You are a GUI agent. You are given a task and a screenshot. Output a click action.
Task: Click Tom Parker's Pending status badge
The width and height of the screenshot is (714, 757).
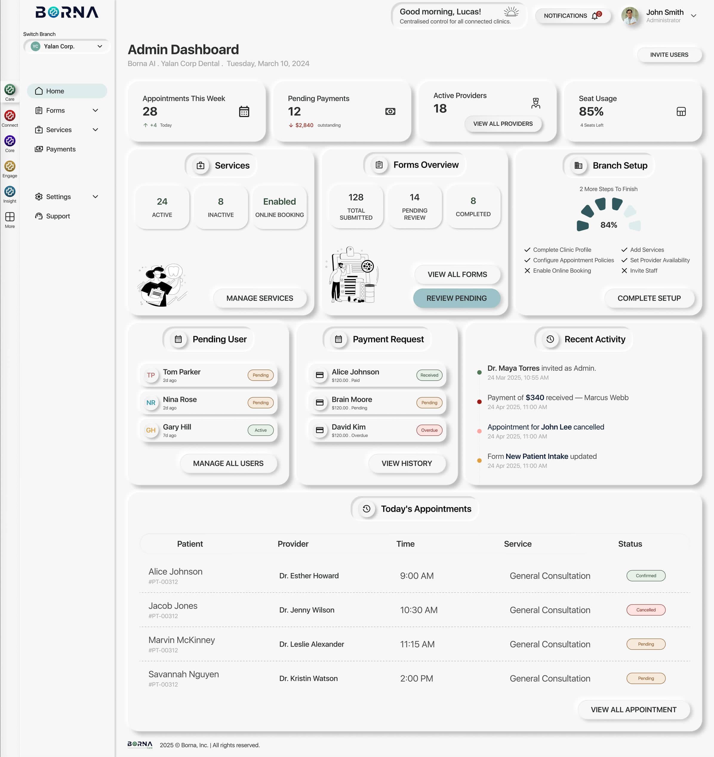click(260, 375)
